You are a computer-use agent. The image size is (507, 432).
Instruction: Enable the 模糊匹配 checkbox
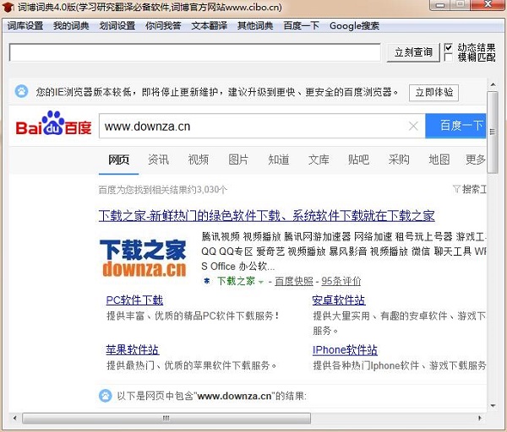coord(448,57)
